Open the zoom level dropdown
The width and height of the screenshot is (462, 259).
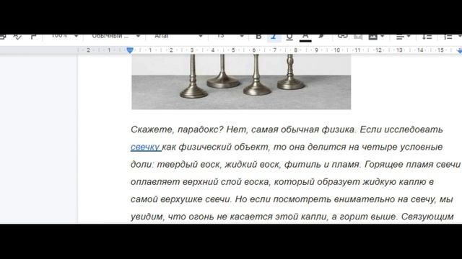pyautogui.click(x=64, y=36)
